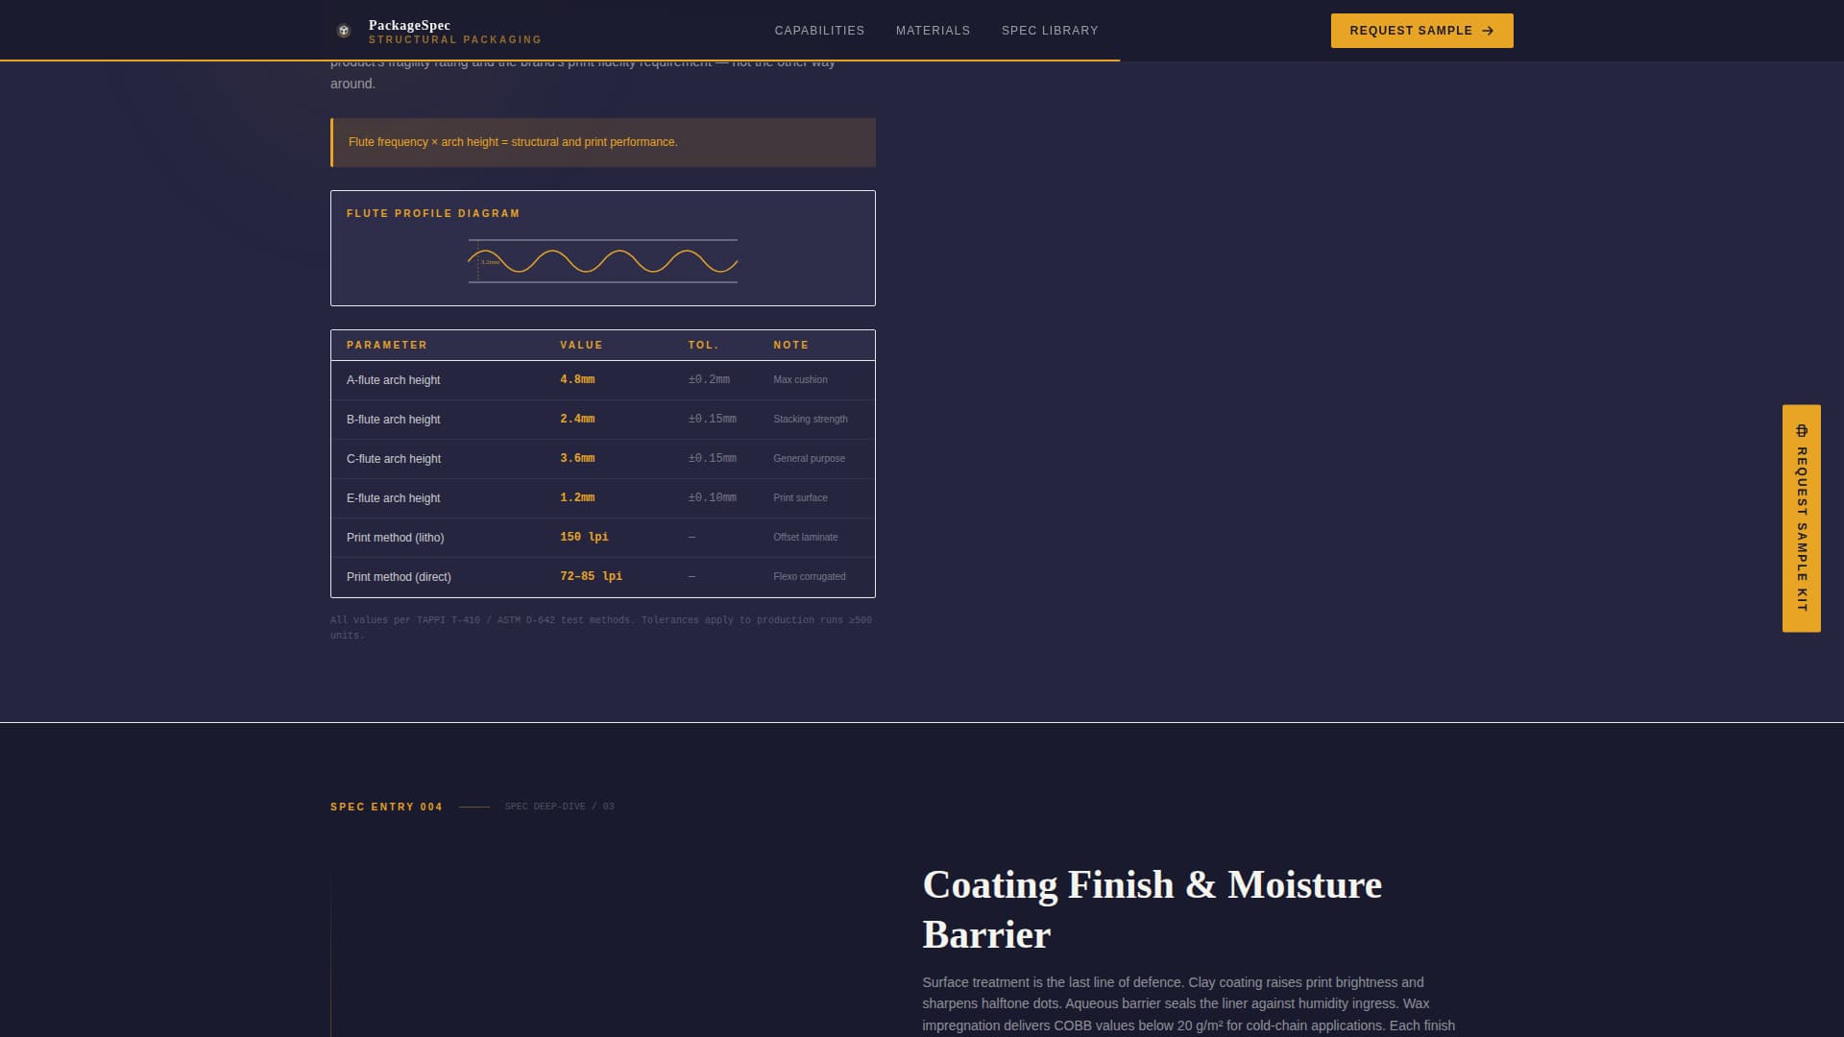
Task: Click the 'Flexo corrugated' note
Action: pyautogui.click(x=810, y=576)
